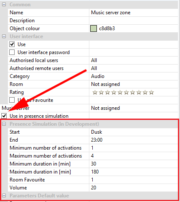Open Authorised local users value All
180x202 pixels.
[133, 60]
